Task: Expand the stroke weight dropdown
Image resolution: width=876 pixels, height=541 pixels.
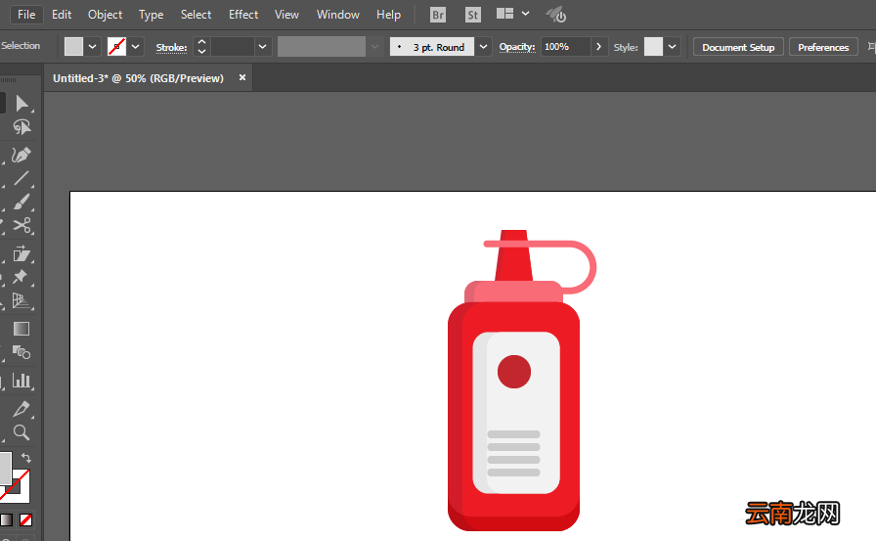Action: tap(263, 46)
